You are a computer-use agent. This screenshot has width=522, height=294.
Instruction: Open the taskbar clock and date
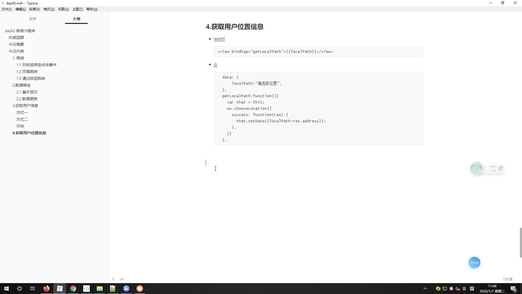click(492, 289)
